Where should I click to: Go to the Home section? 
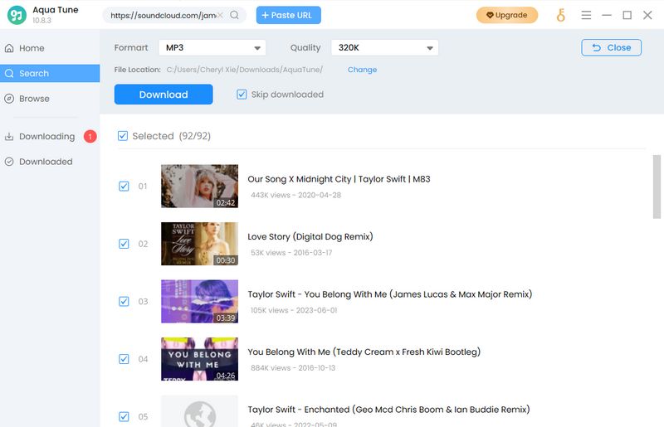[x=50, y=48]
